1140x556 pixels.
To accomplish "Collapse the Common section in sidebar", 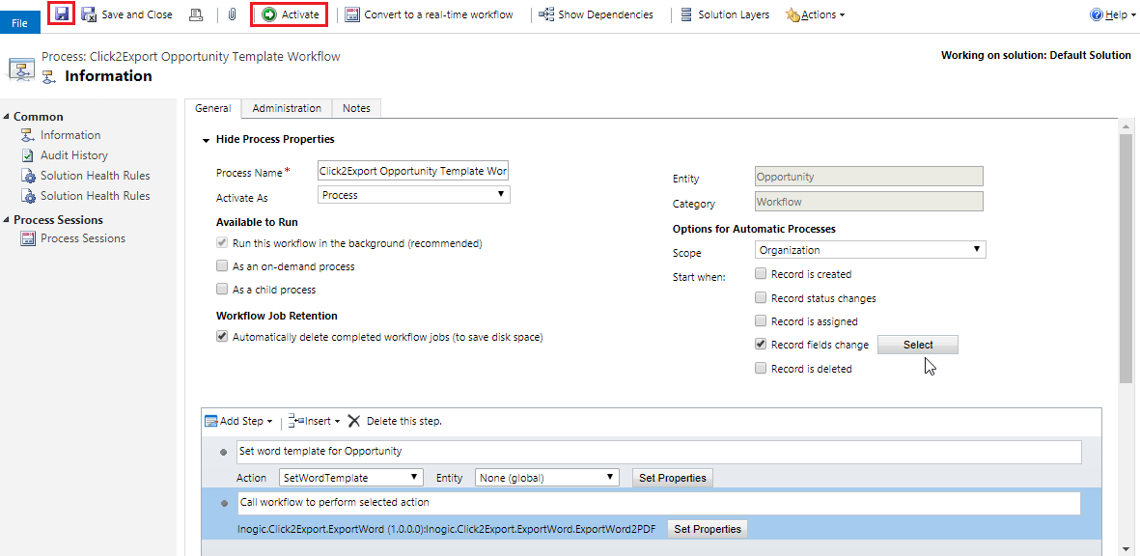I will [x=7, y=117].
